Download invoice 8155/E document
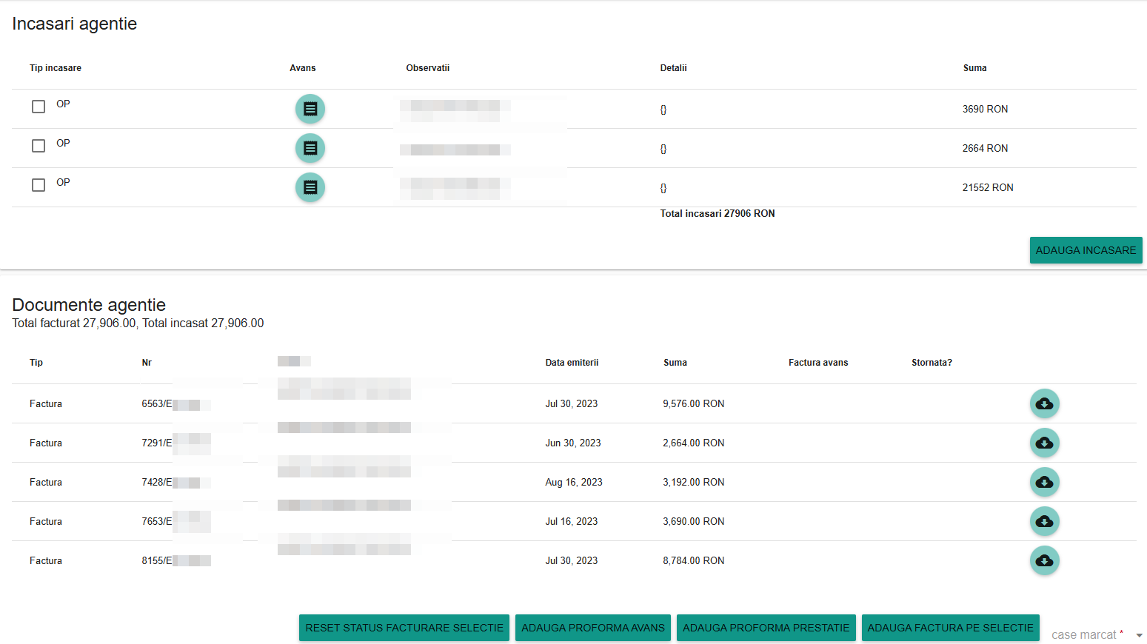The height and width of the screenshot is (644, 1147). coord(1045,560)
